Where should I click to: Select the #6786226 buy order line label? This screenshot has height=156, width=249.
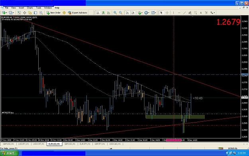pyautogui.click(x=8, y=113)
